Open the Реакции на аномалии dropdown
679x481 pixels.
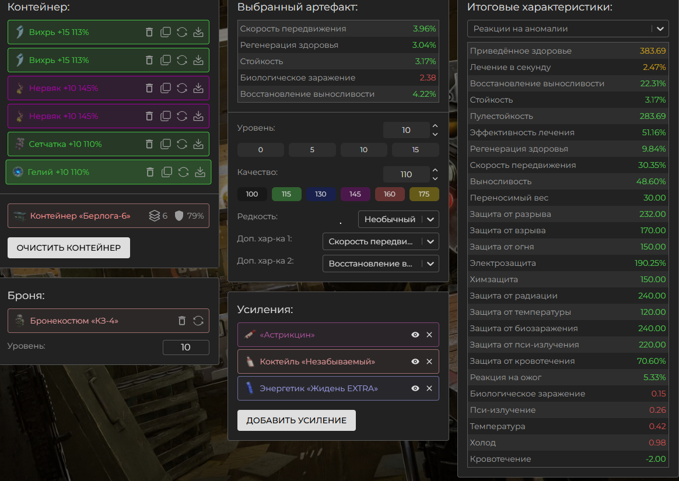pyautogui.click(x=568, y=29)
